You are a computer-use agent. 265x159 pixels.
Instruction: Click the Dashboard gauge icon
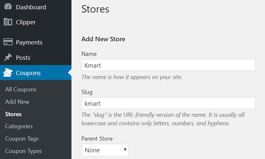(x=8, y=7)
